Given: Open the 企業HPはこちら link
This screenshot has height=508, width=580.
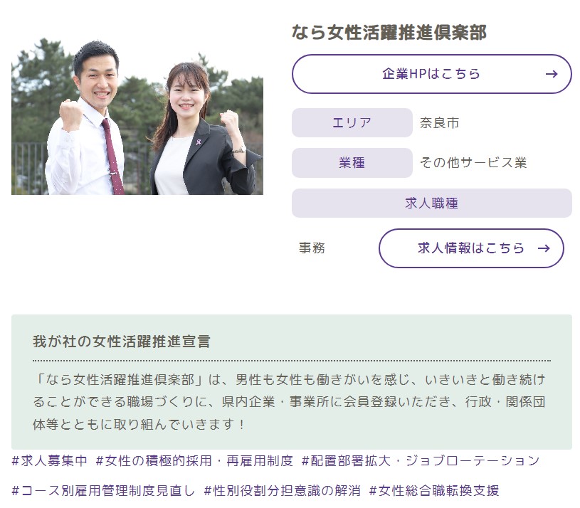Looking at the screenshot, I should click(x=431, y=73).
